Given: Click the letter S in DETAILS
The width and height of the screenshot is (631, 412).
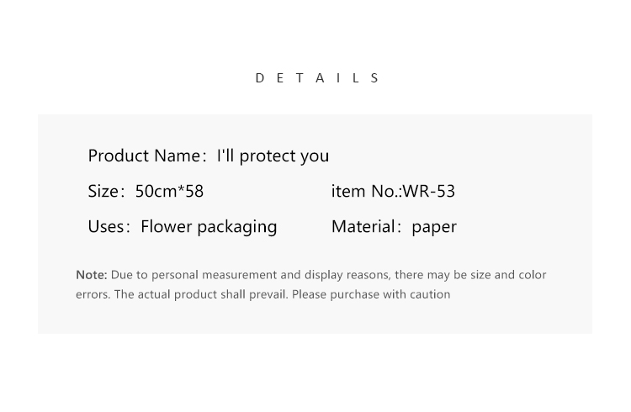Looking at the screenshot, I should pyautogui.click(x=374, y=78).
